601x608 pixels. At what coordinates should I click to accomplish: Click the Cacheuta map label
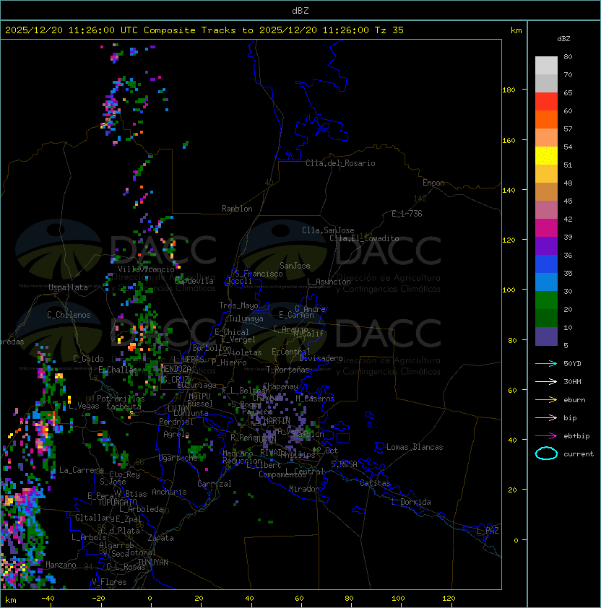[124, 407]
